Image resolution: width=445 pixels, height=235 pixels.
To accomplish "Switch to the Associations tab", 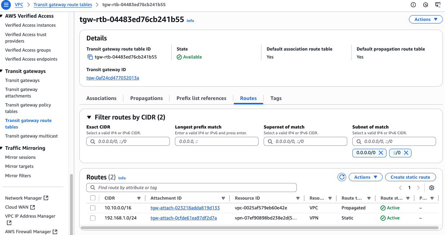I will 101,98.
